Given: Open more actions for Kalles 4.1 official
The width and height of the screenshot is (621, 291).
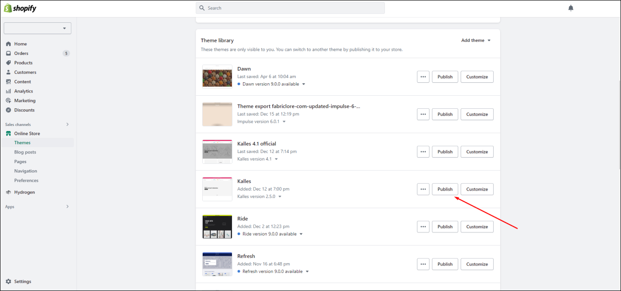Looking at the screenshot, I should 423,152.
